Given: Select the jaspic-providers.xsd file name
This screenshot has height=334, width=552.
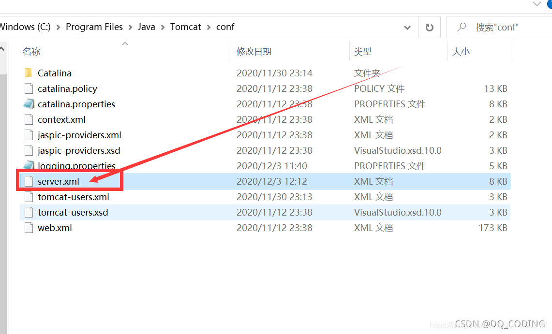Looking at the screenshot, I should click(x=79, y=150).
